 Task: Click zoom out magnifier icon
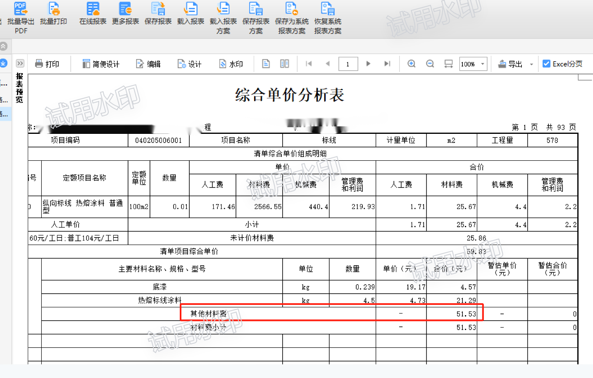(430, 64)
